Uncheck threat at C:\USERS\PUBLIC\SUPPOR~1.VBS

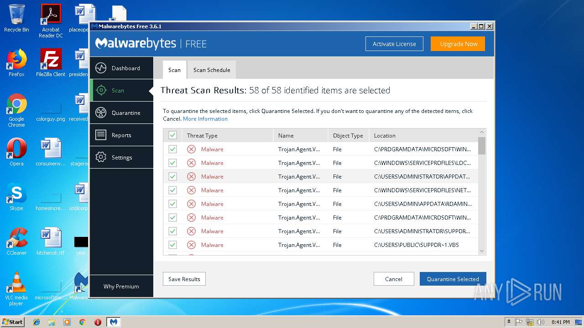tap(172, 245)
